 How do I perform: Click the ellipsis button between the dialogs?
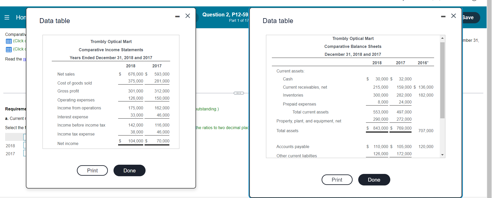239,93
